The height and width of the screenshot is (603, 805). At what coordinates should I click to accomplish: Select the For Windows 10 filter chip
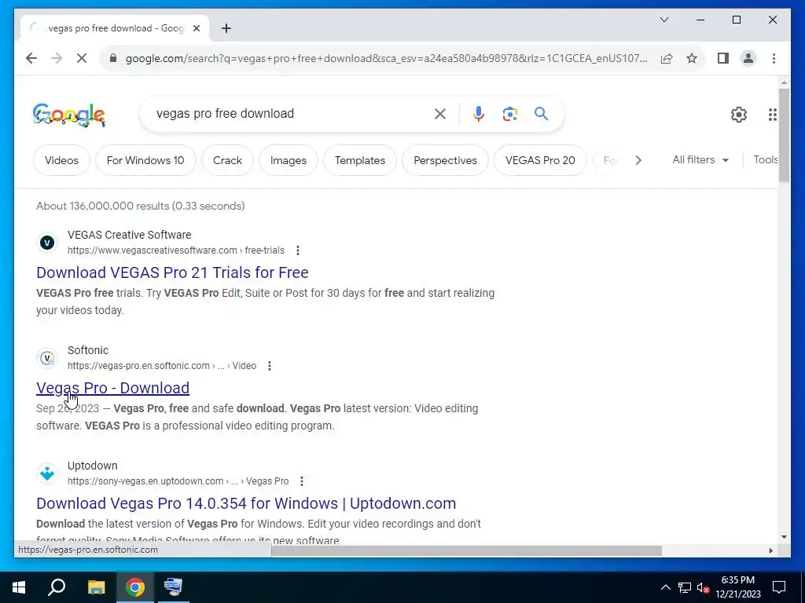[x=145, y=160]
